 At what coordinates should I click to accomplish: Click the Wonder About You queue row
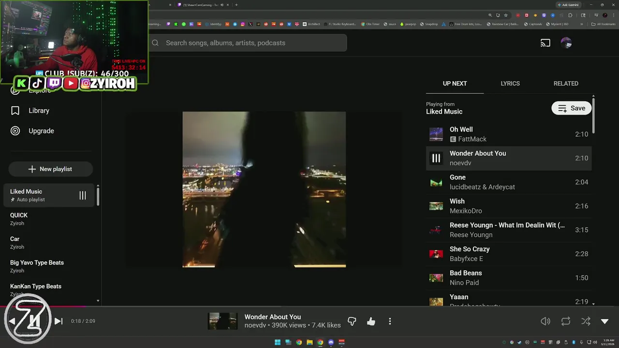[x=509, y=158]
